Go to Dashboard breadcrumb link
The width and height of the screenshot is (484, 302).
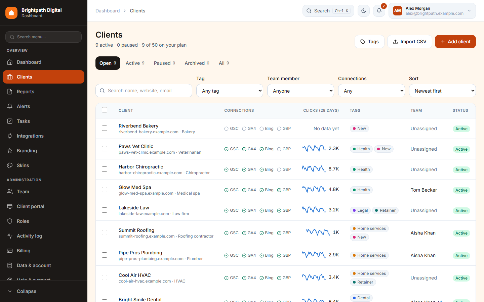point(108,11)
